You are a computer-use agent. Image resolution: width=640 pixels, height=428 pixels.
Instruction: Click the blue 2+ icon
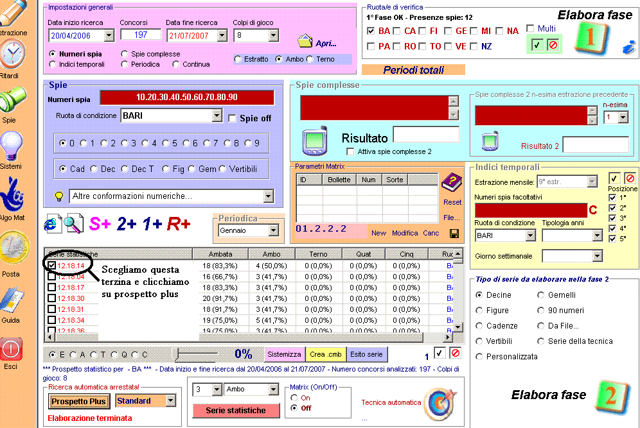click(127, 224)
